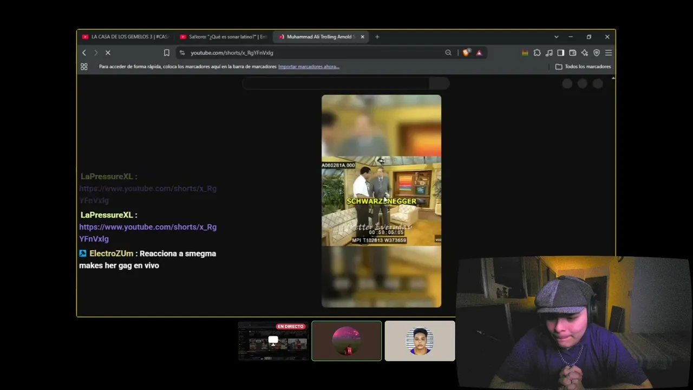
Task: Click the YouTube Shorts video player
Action: tap(381, 201)
